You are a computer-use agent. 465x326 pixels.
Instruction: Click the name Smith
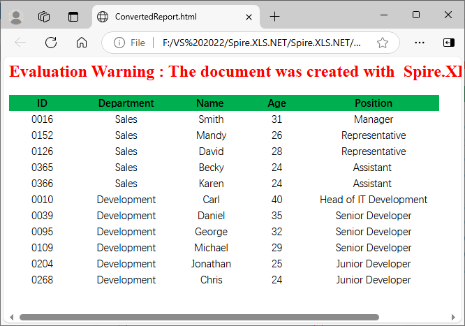[x=211, y=119]
